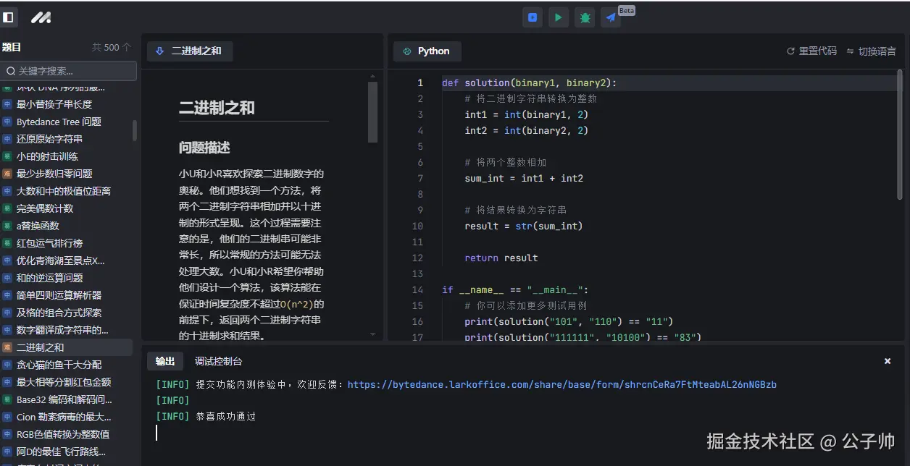Click the blue square icon in the top toolbar
Viewport: 910px width, 466px height.
click(532, 17)
